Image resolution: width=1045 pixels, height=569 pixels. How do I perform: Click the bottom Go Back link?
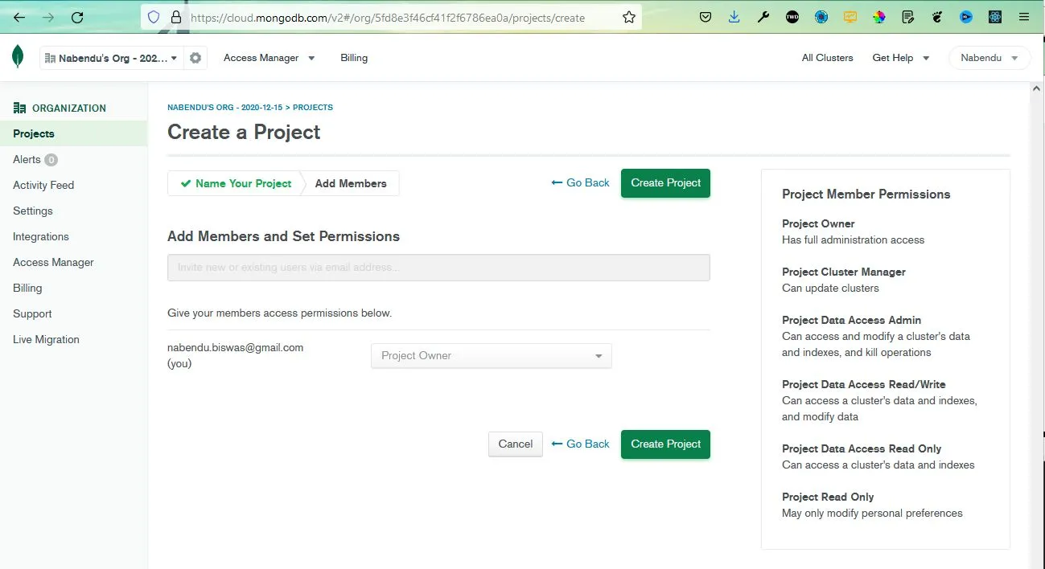pos(581,444)
